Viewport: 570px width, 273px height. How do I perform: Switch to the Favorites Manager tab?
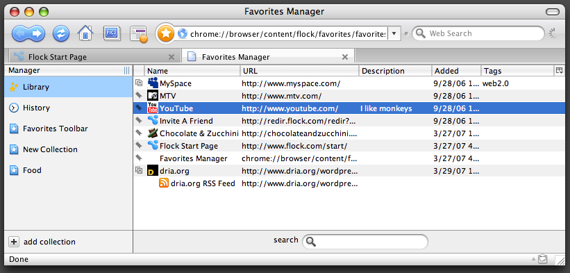pyautogui.click(x=267, y=57)
